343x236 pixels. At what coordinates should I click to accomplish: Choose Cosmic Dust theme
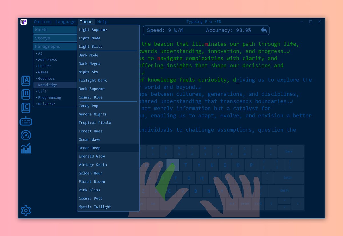[x=108, y=198]
